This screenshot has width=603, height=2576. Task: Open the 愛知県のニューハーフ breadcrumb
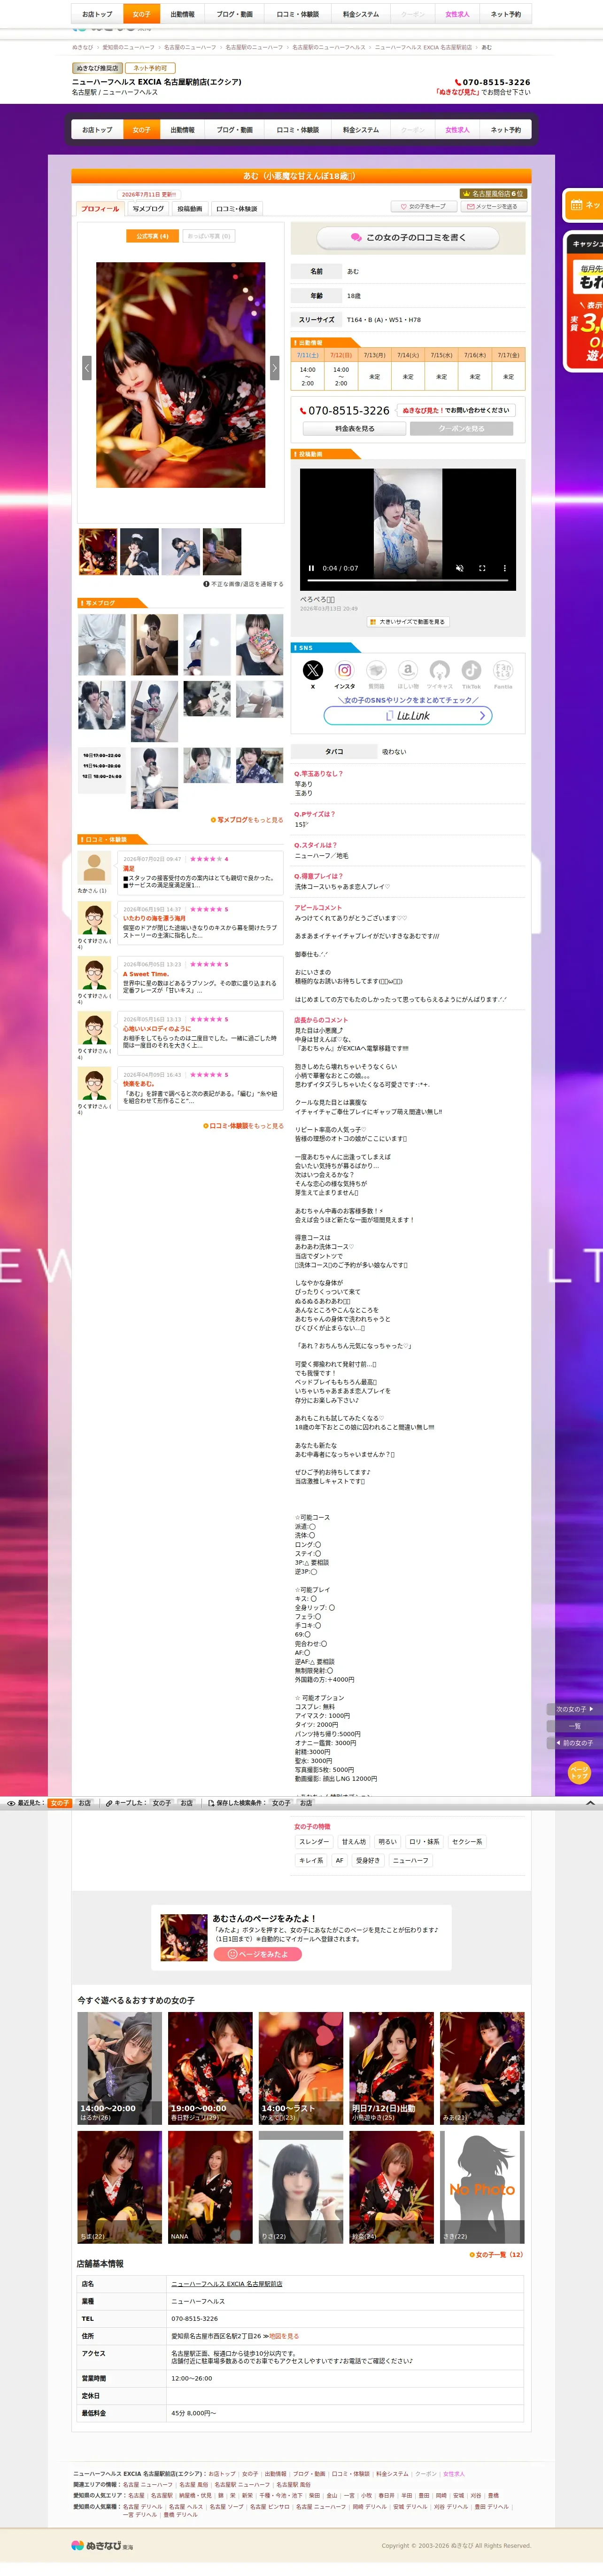128,47
